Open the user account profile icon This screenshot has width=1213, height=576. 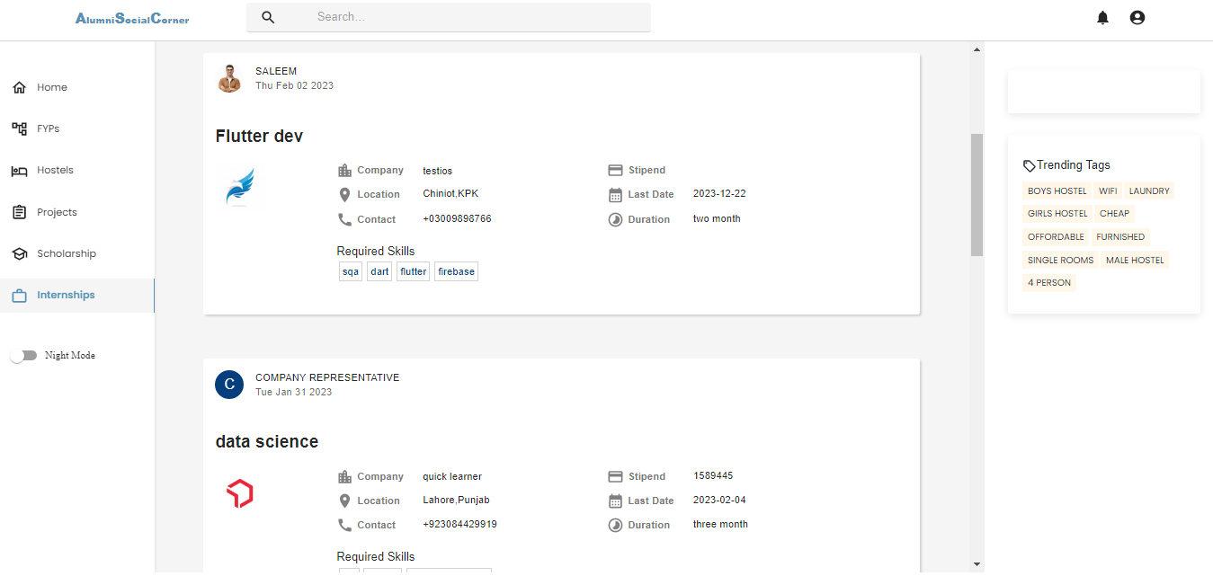point(1137,18)
